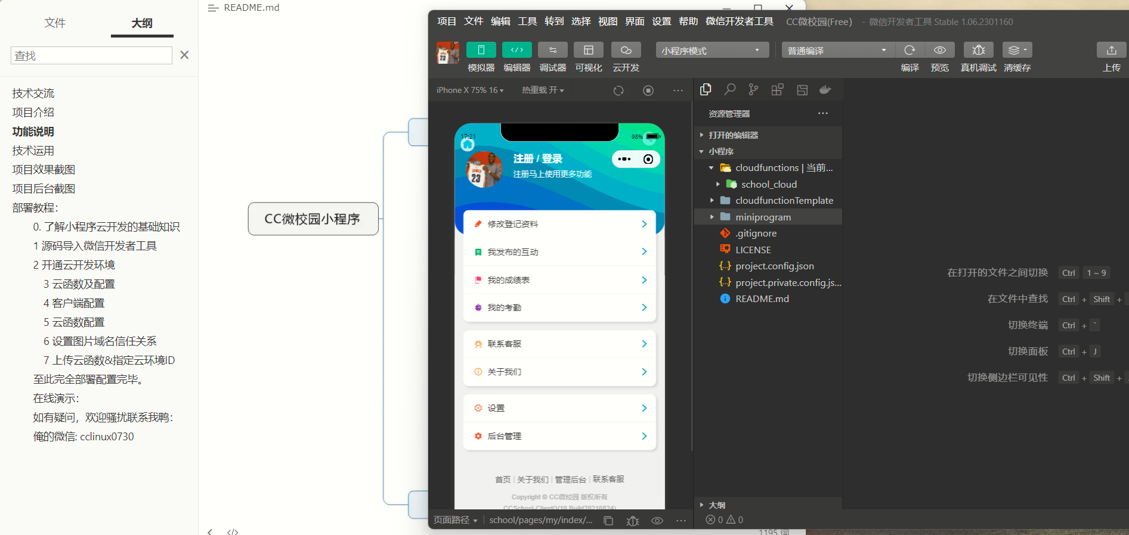This screenshot has width=1129, height=535.
Task: Tap 我的成绩表 in the simulator
Action: [x=559, y=280]
